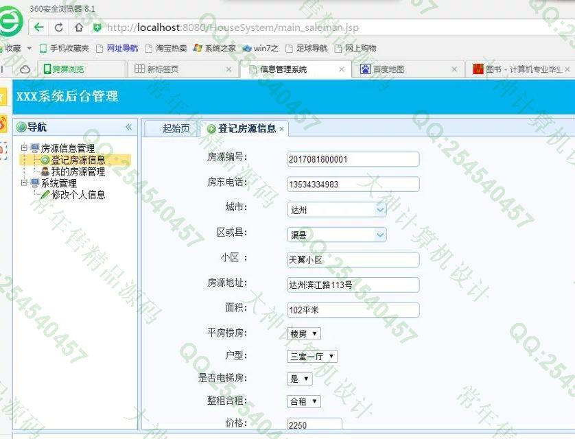Open the 平房楼房 dropdown
Image resolution: width=575 pixels, height=439 pixels.
coord(304,333)
